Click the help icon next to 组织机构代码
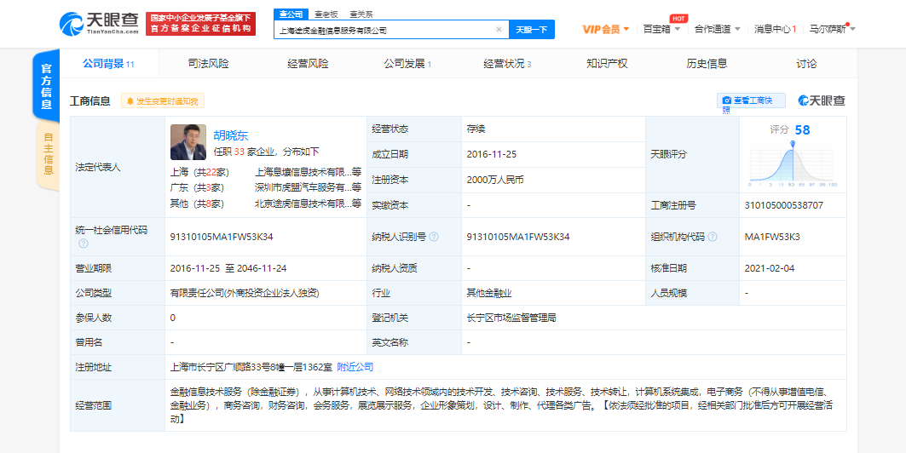The image size is (906, 453). point(713,237)
